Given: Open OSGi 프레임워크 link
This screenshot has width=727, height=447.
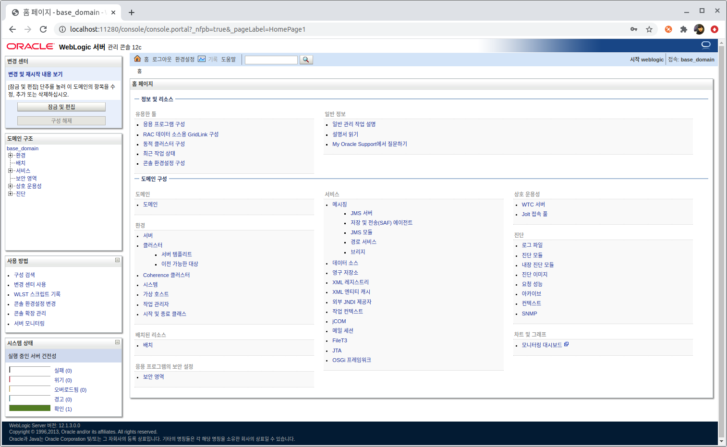Looking at the screenshot, I should click(x=351, y=360).
